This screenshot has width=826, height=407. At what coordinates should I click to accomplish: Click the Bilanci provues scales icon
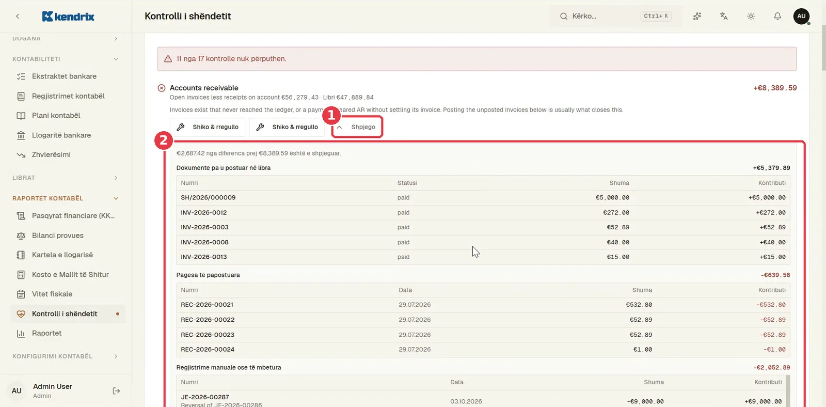click(21, 236)
